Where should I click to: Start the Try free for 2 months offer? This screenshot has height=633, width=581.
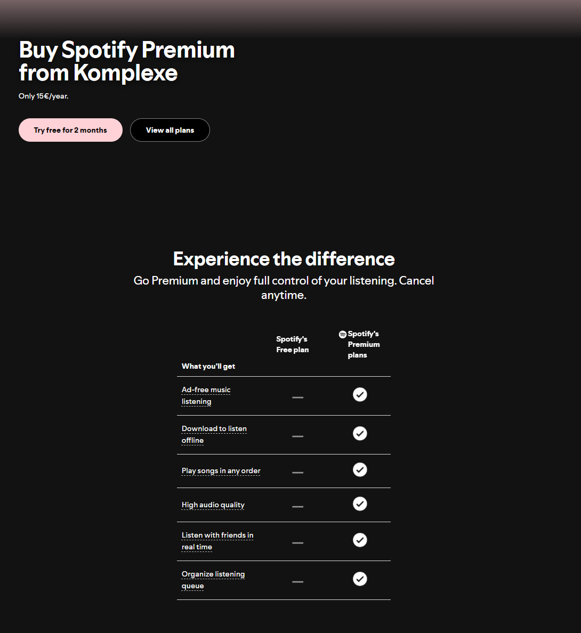coord(70,130)
